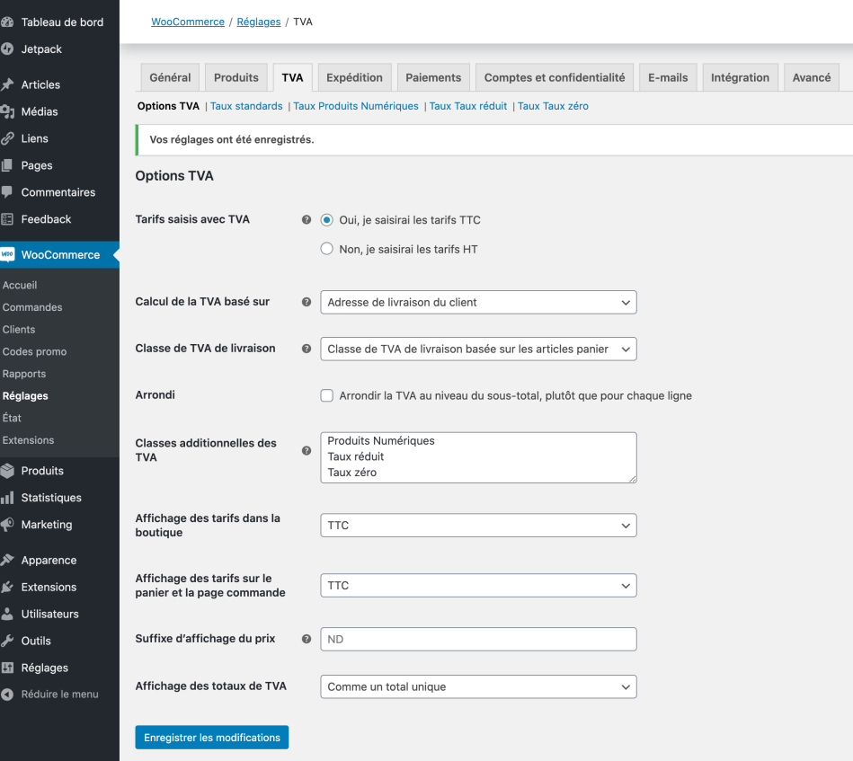Click the Statistiques bar chart icon
The image size is (853, 761).
click(x=7, y=498)
